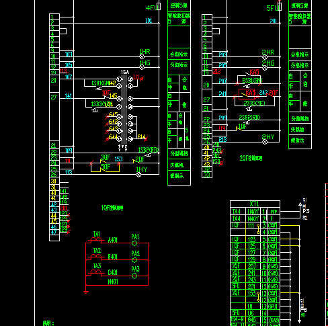The height and width of the screenshot is (326, 328).
Task: Click the cyan 101 wire number
Action: [x=149, y=21]
